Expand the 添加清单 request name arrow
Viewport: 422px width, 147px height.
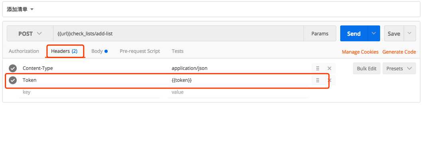click(32, 10)
